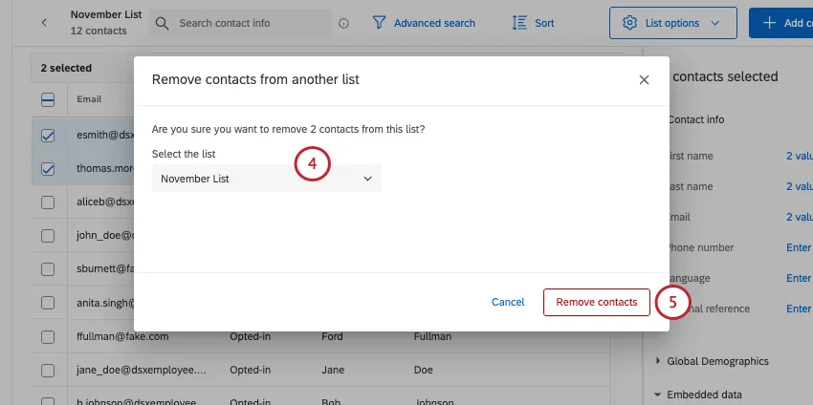813x405 pixels.
Task: Click the Sort arrows icon
Action: click(x=520, y=23)
